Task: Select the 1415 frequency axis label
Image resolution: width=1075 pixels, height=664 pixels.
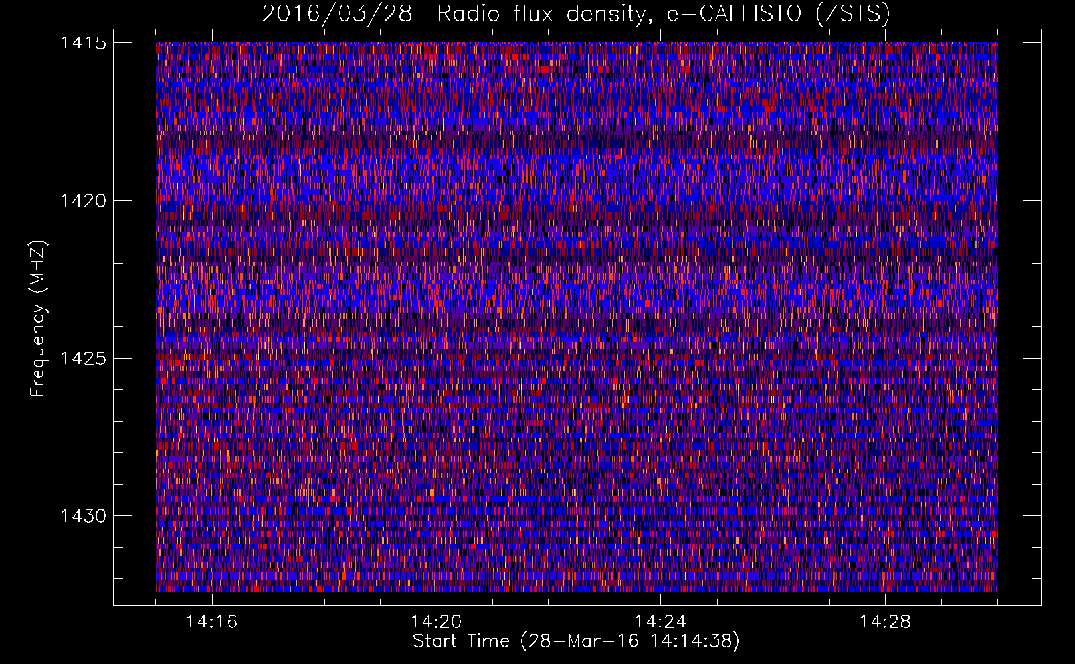Action: [83, 43]
